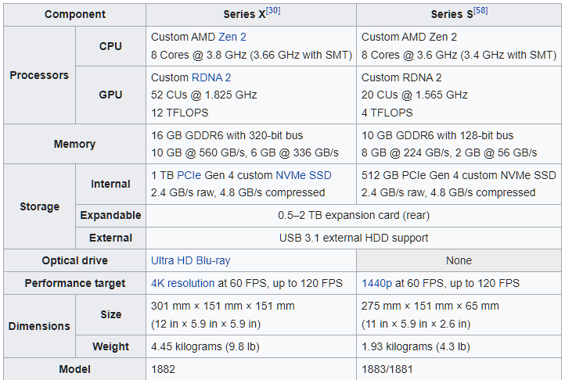Click the SSD link in Series X storage

tap(320, 175)
